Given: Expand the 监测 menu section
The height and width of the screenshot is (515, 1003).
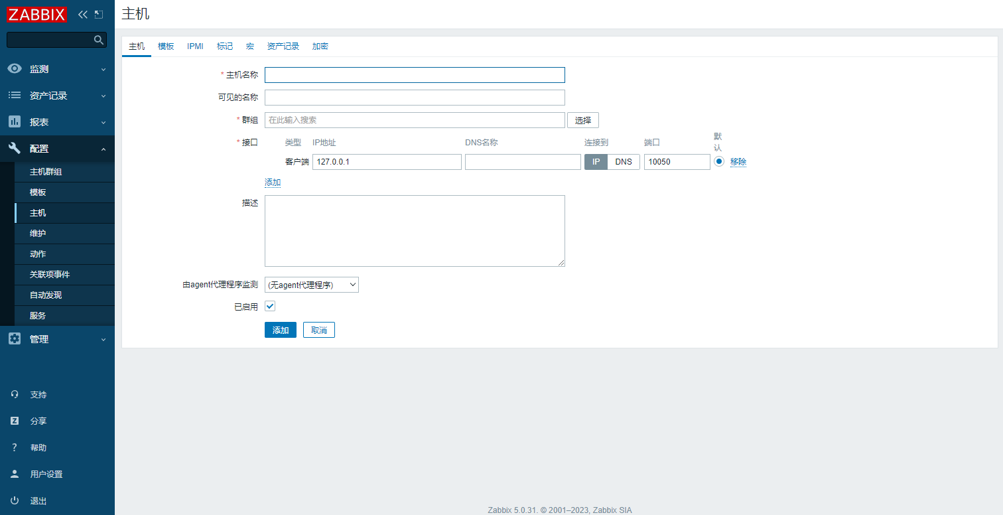Looking at the screenshot, I should pyautogui.click(x=57, y=69).
